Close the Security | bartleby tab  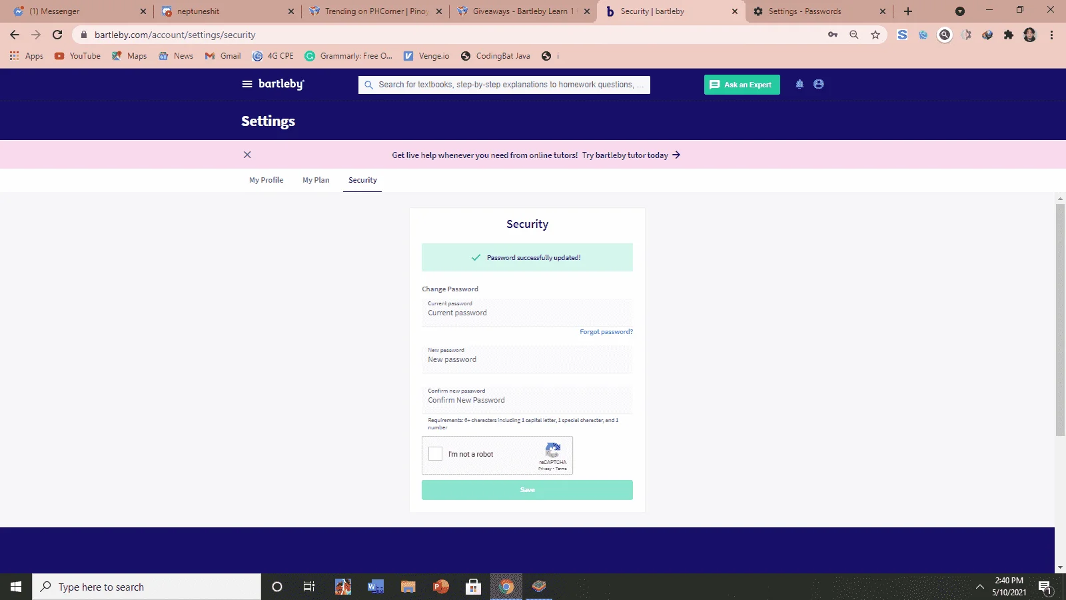coord(735,11)
